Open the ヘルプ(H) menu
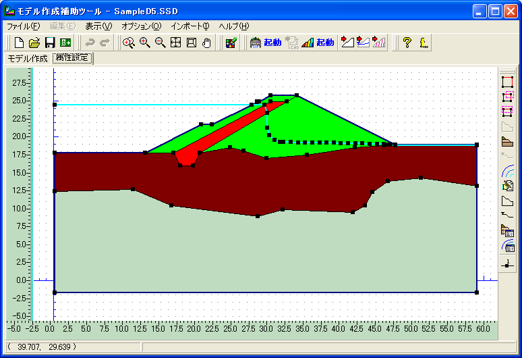Image resolution: width=522 pixels, height=358 pixels. tap(234, 26)
